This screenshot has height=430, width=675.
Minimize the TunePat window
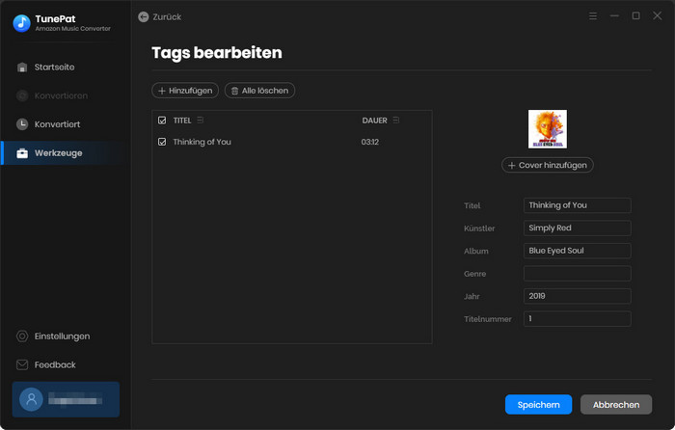pyautogui.click(x=614, y=16)
